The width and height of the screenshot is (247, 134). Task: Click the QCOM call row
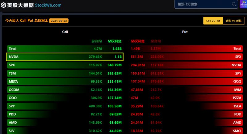pyautogui.click(x=65, y=90)
